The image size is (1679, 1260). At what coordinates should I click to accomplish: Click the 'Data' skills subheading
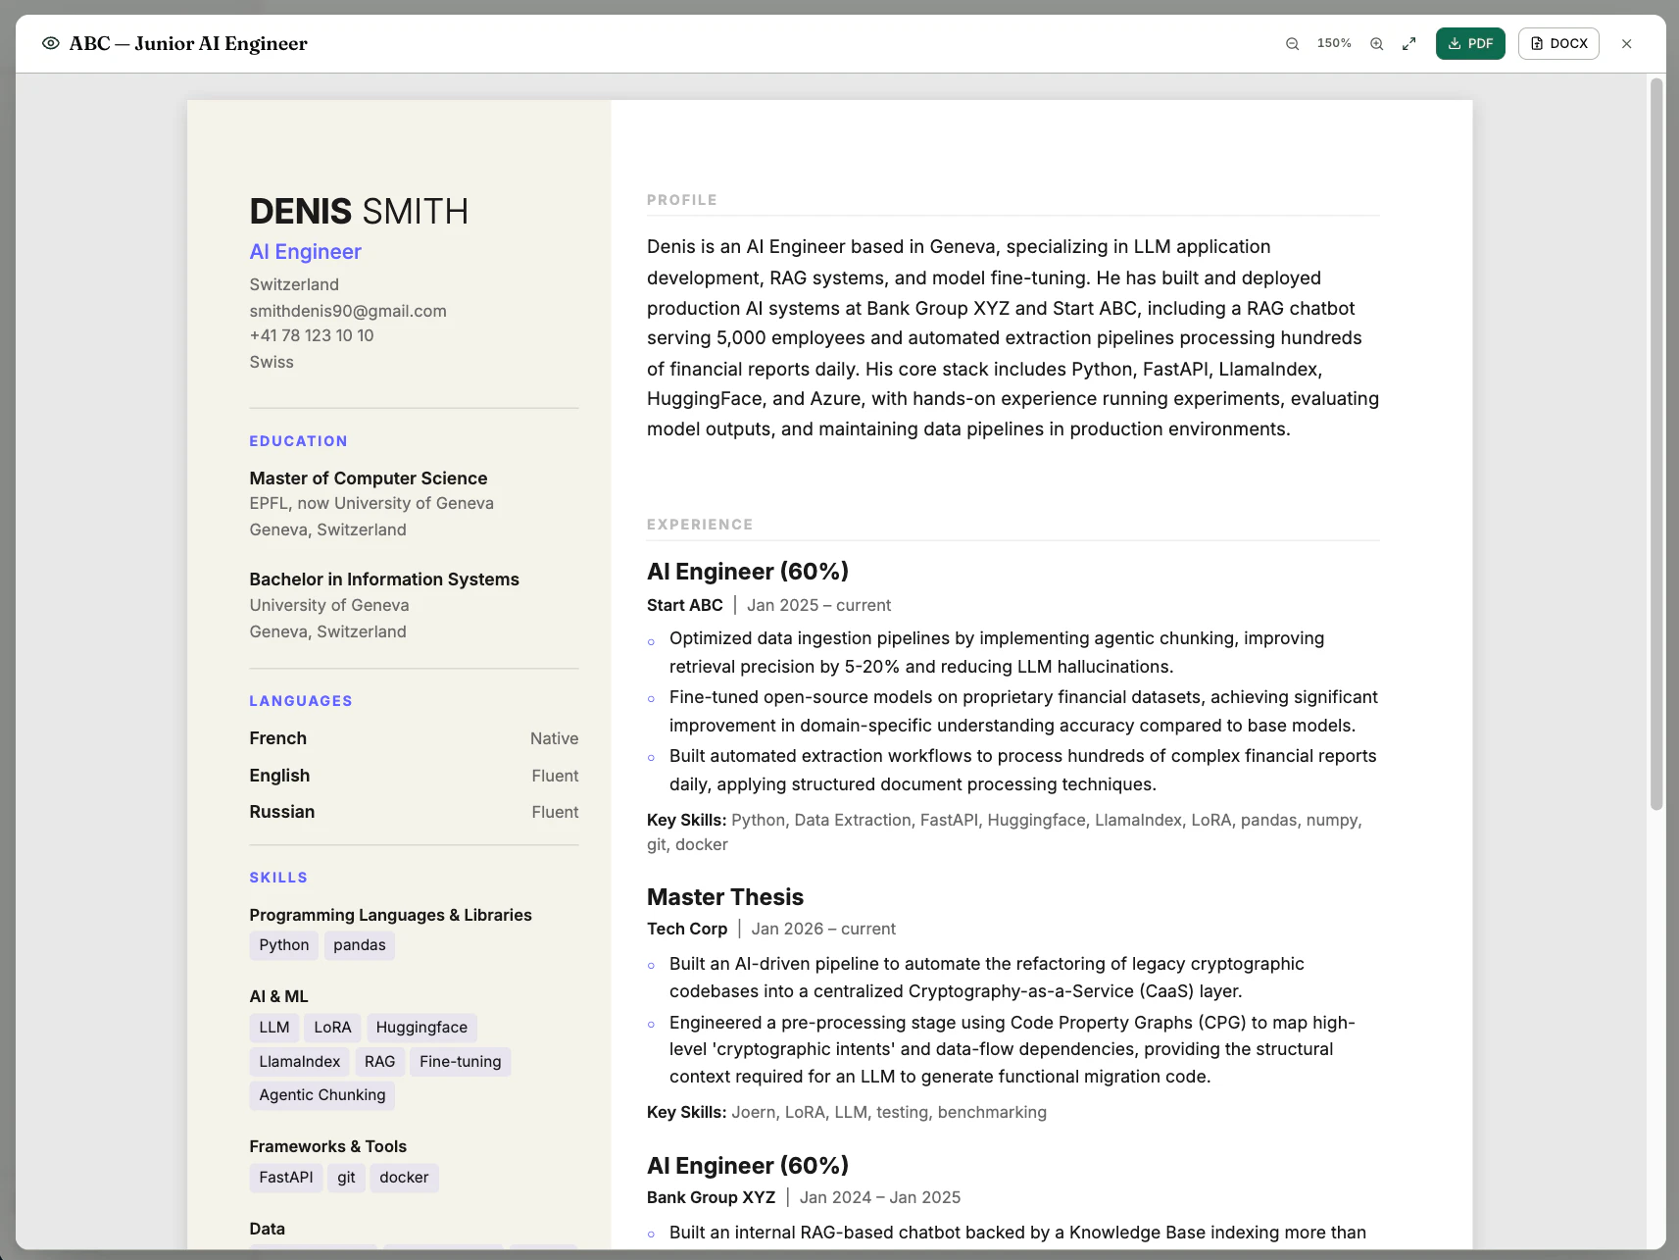click(267, 1229)
